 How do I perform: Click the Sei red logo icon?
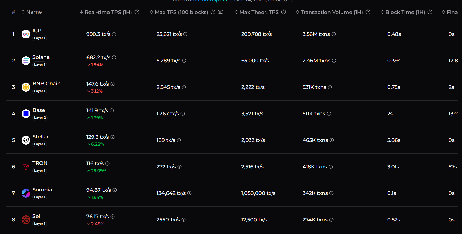26,220
